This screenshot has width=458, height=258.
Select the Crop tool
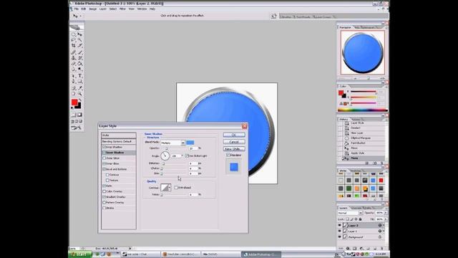click(x=73, y=46)
